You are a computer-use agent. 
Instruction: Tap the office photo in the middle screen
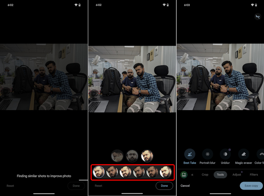pos(132,79)
